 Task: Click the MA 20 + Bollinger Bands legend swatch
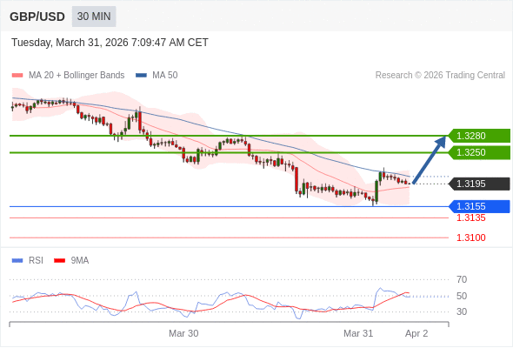[17, 76]
